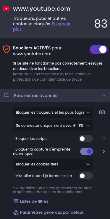Open Paramètres généraux par défaut

(52, 212)
